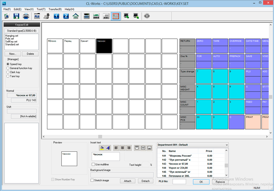Click the PLU No input field

tap(179, 182)
